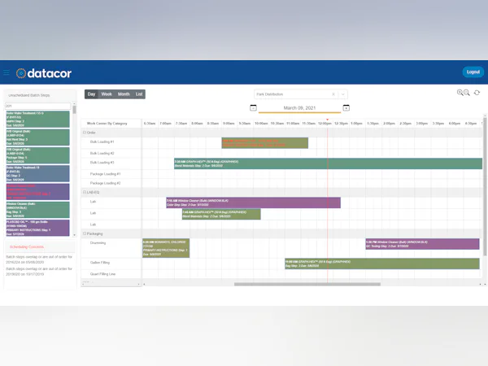Viewport: 488px width, 366px height.
Task: Click the 6:30am timeline header
Action: pyautogui.click(x=150, y=124)
